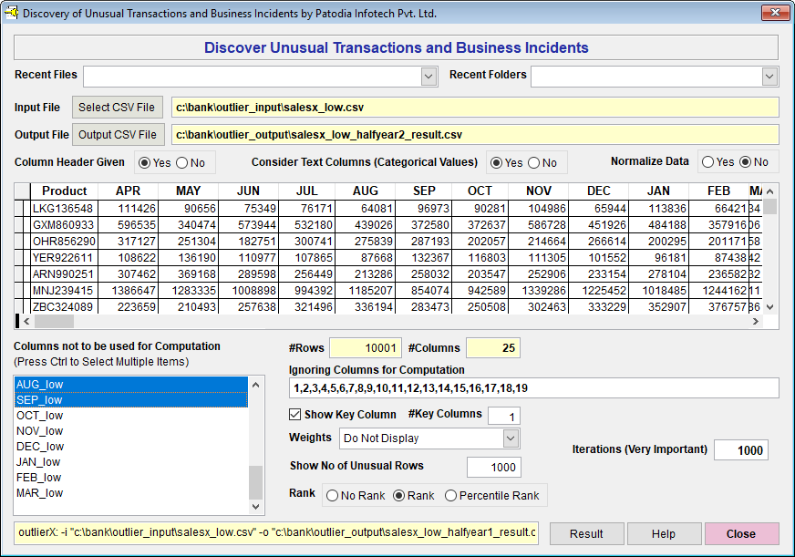795x557 pixels.
Task: Choose No for Consider Text Columns
Action: coord(533,163)
